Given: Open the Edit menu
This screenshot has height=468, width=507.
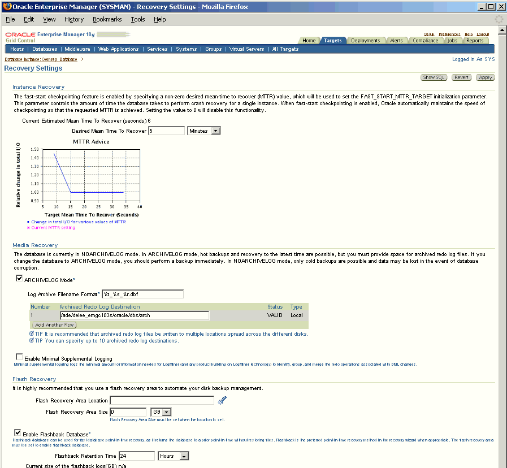Looking at the screenshot, I should 29,19.
